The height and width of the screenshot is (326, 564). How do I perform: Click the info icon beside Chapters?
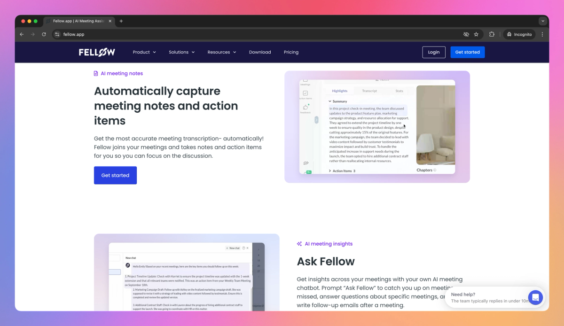435,170
